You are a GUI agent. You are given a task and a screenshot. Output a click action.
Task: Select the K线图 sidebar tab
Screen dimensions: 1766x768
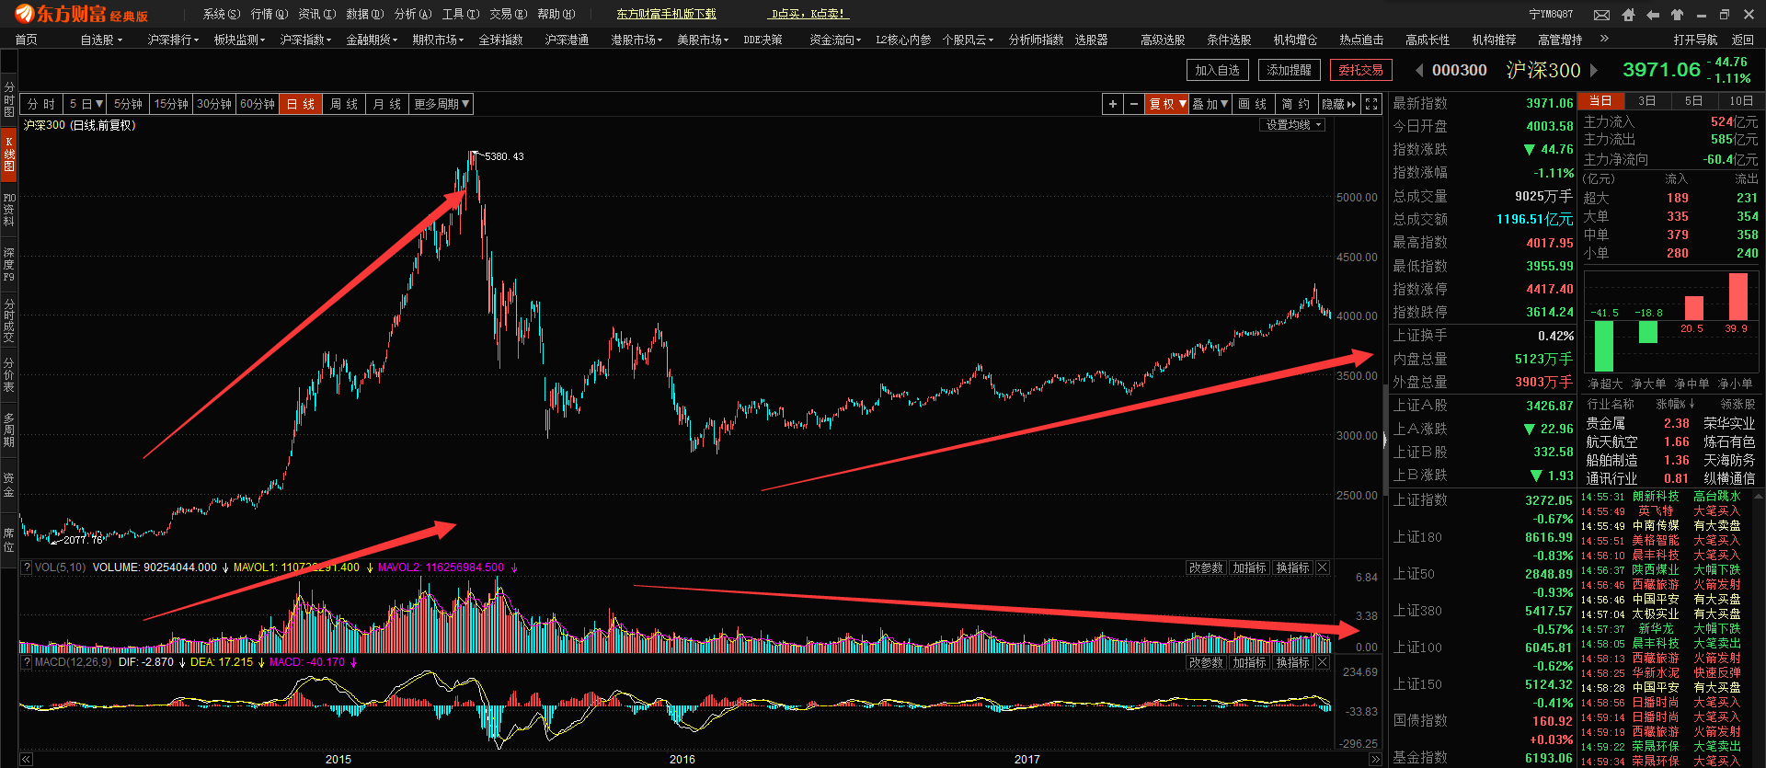[8, 155]
